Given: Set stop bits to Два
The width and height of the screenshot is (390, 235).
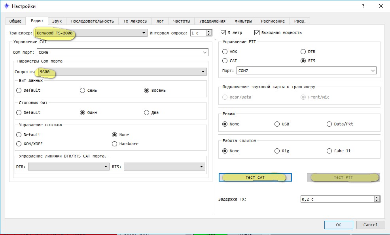Looking at the screenshot, I should click(147, 112).
